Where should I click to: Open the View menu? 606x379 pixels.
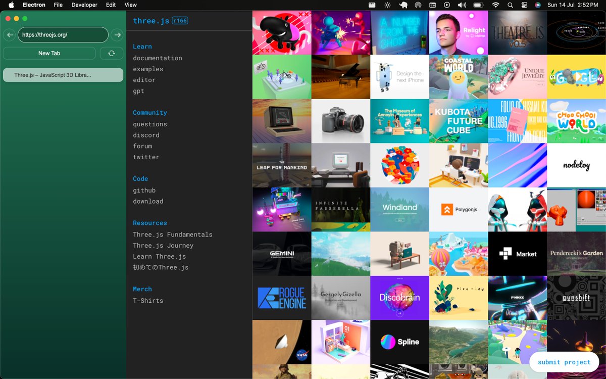click(130, 5)
